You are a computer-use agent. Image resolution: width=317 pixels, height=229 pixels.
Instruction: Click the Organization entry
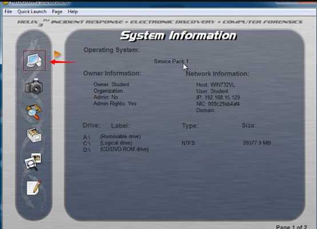(x=108, y=91)
